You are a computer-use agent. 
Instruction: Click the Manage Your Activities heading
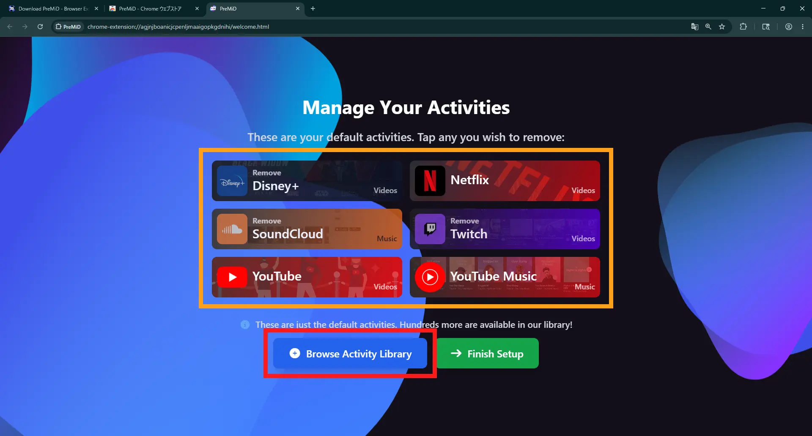coord(406,107)
